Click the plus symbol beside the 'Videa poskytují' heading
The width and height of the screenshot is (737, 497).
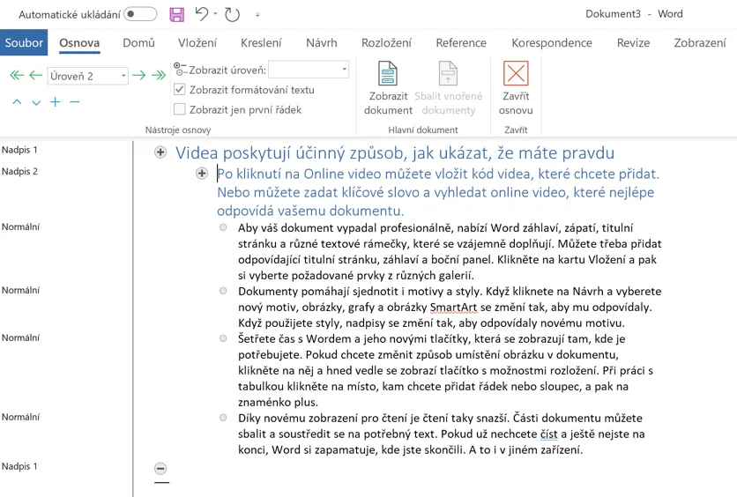[160, 152]
